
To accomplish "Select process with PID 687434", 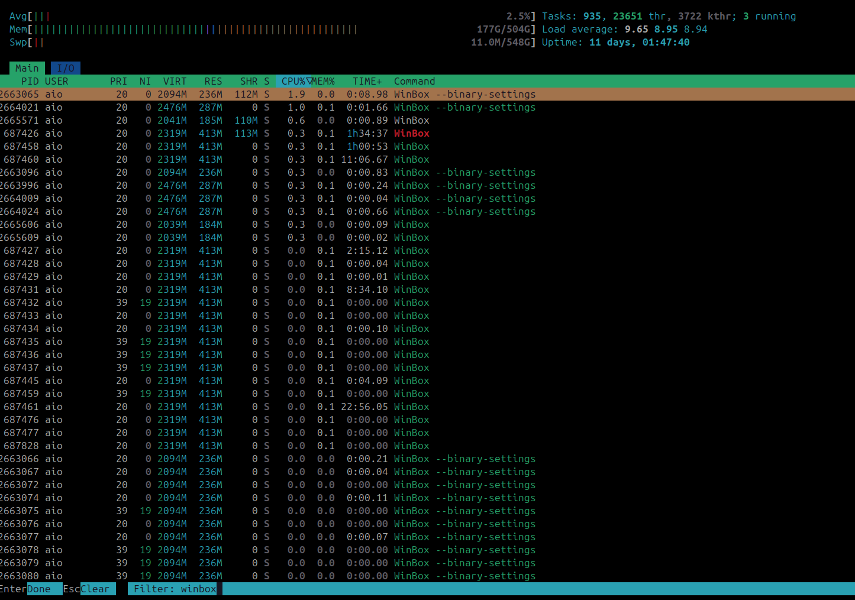I will click(427, 328).
